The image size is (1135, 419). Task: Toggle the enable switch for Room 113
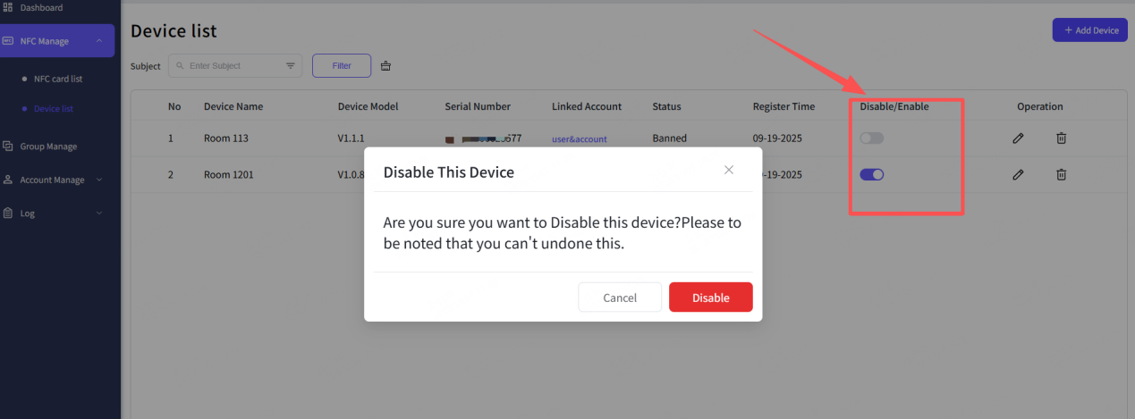coord(871,138)
